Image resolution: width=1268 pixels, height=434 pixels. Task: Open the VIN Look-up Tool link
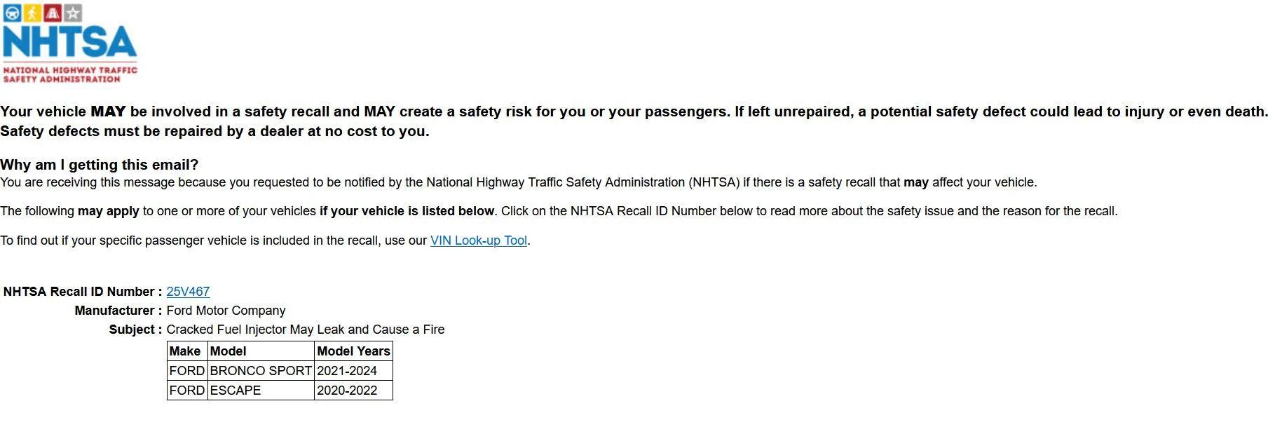pos(478,240)
